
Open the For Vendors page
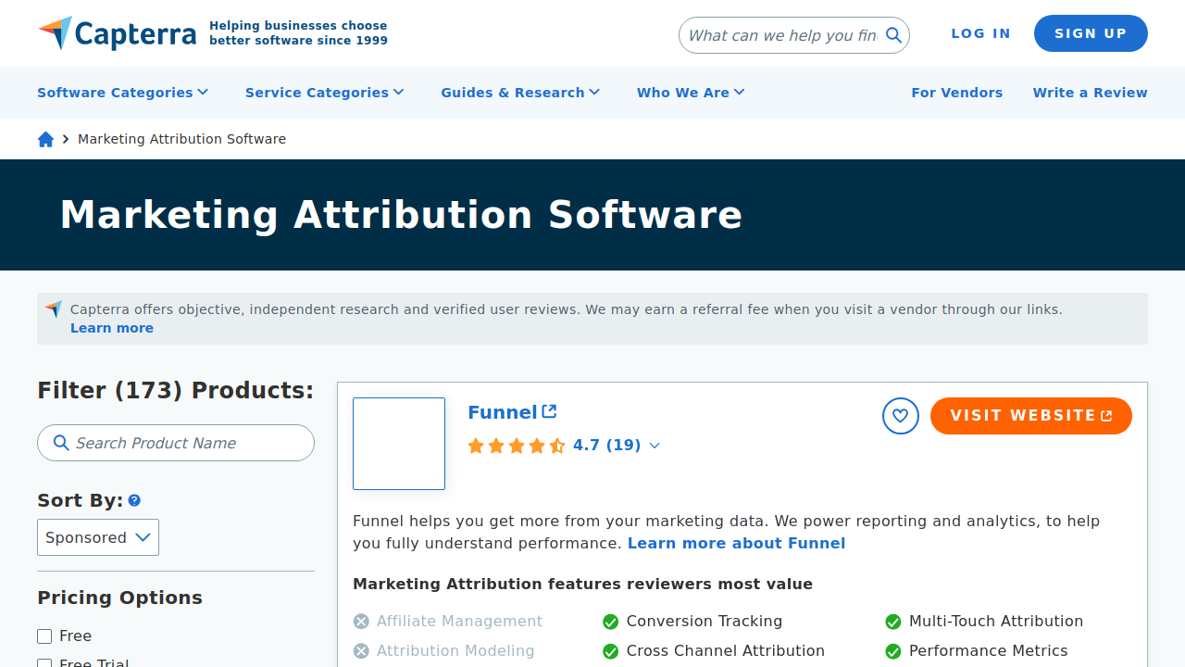pos(957,93)
